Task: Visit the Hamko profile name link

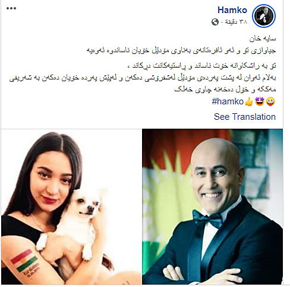Action: [x=232, y=10]
